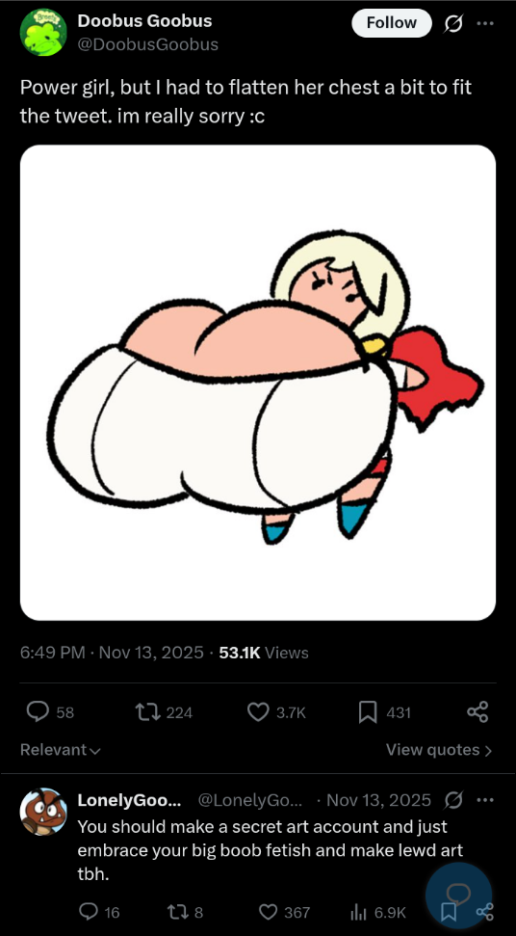Click the reply bubble icon with 58 replies
The height and width of the screenshot is (936, 516).
(39, 711)
